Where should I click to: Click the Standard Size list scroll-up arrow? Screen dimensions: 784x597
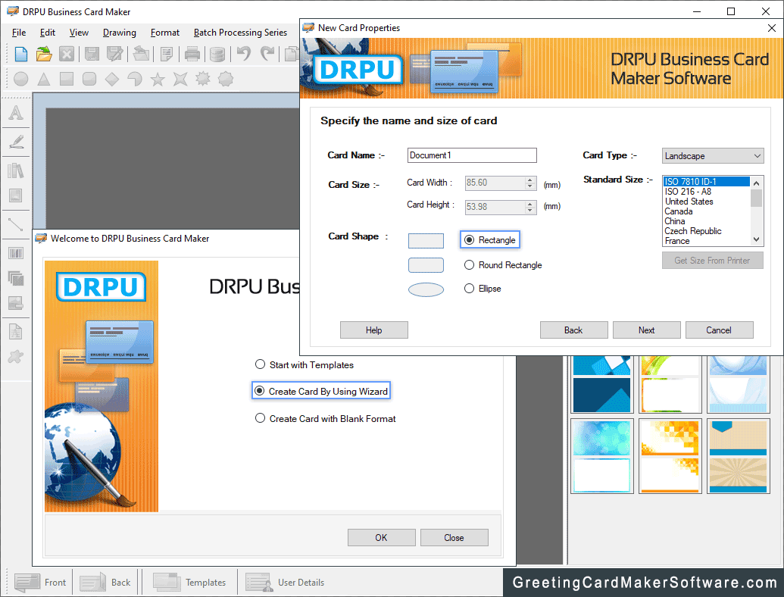[757, 183]
